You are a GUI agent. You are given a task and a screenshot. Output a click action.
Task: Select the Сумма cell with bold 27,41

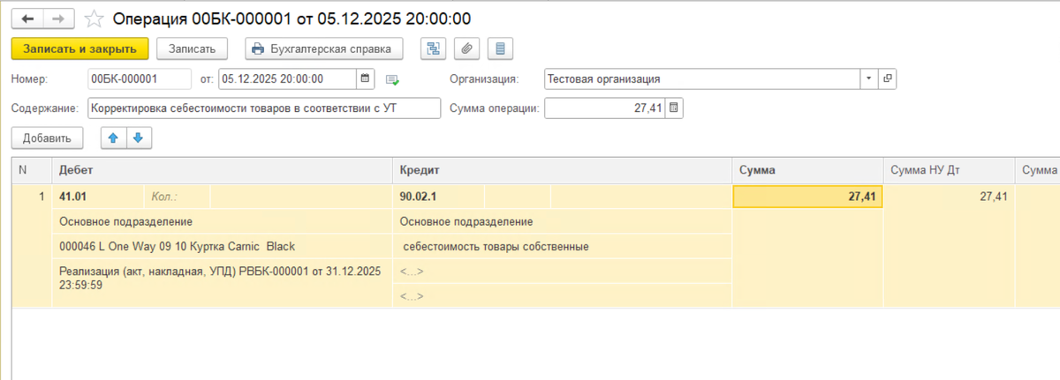808,197
